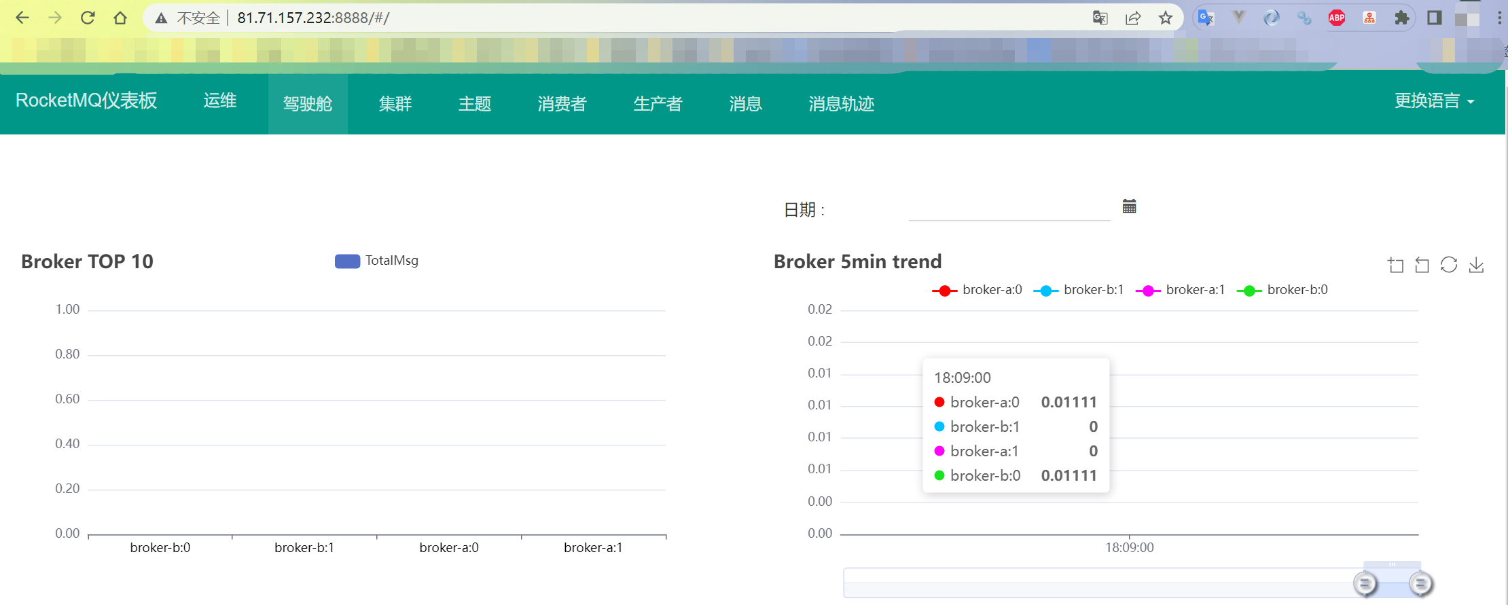Toggle broker-b:0 legend series
1508x605 pixels.
pos(1282,290)
